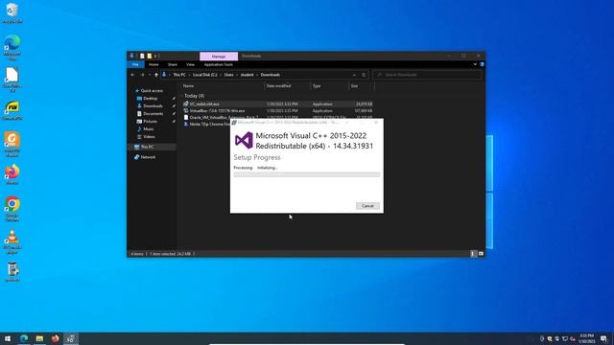Open the Application Tools ribbon tab
Image resolution: width=614 pixels, height=345 pixels.
[x=218, y=64]
